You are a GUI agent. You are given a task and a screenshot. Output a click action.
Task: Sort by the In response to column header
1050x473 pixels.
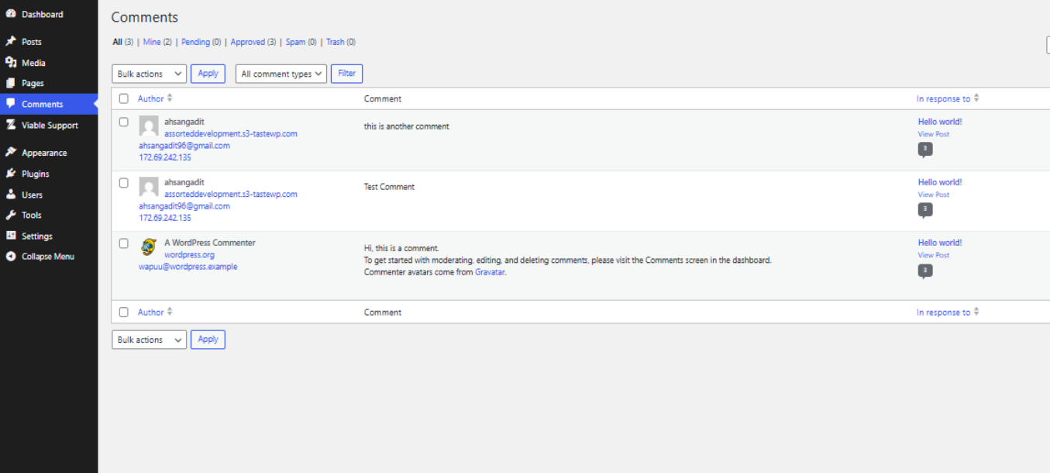pyautogui.click(x=943, y=98)
